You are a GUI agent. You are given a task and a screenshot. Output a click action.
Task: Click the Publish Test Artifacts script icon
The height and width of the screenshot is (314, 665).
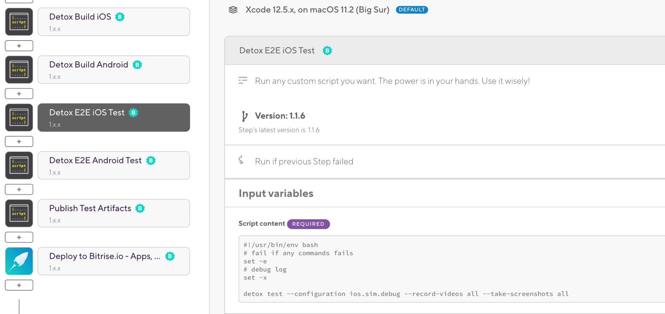pos(19,213)
